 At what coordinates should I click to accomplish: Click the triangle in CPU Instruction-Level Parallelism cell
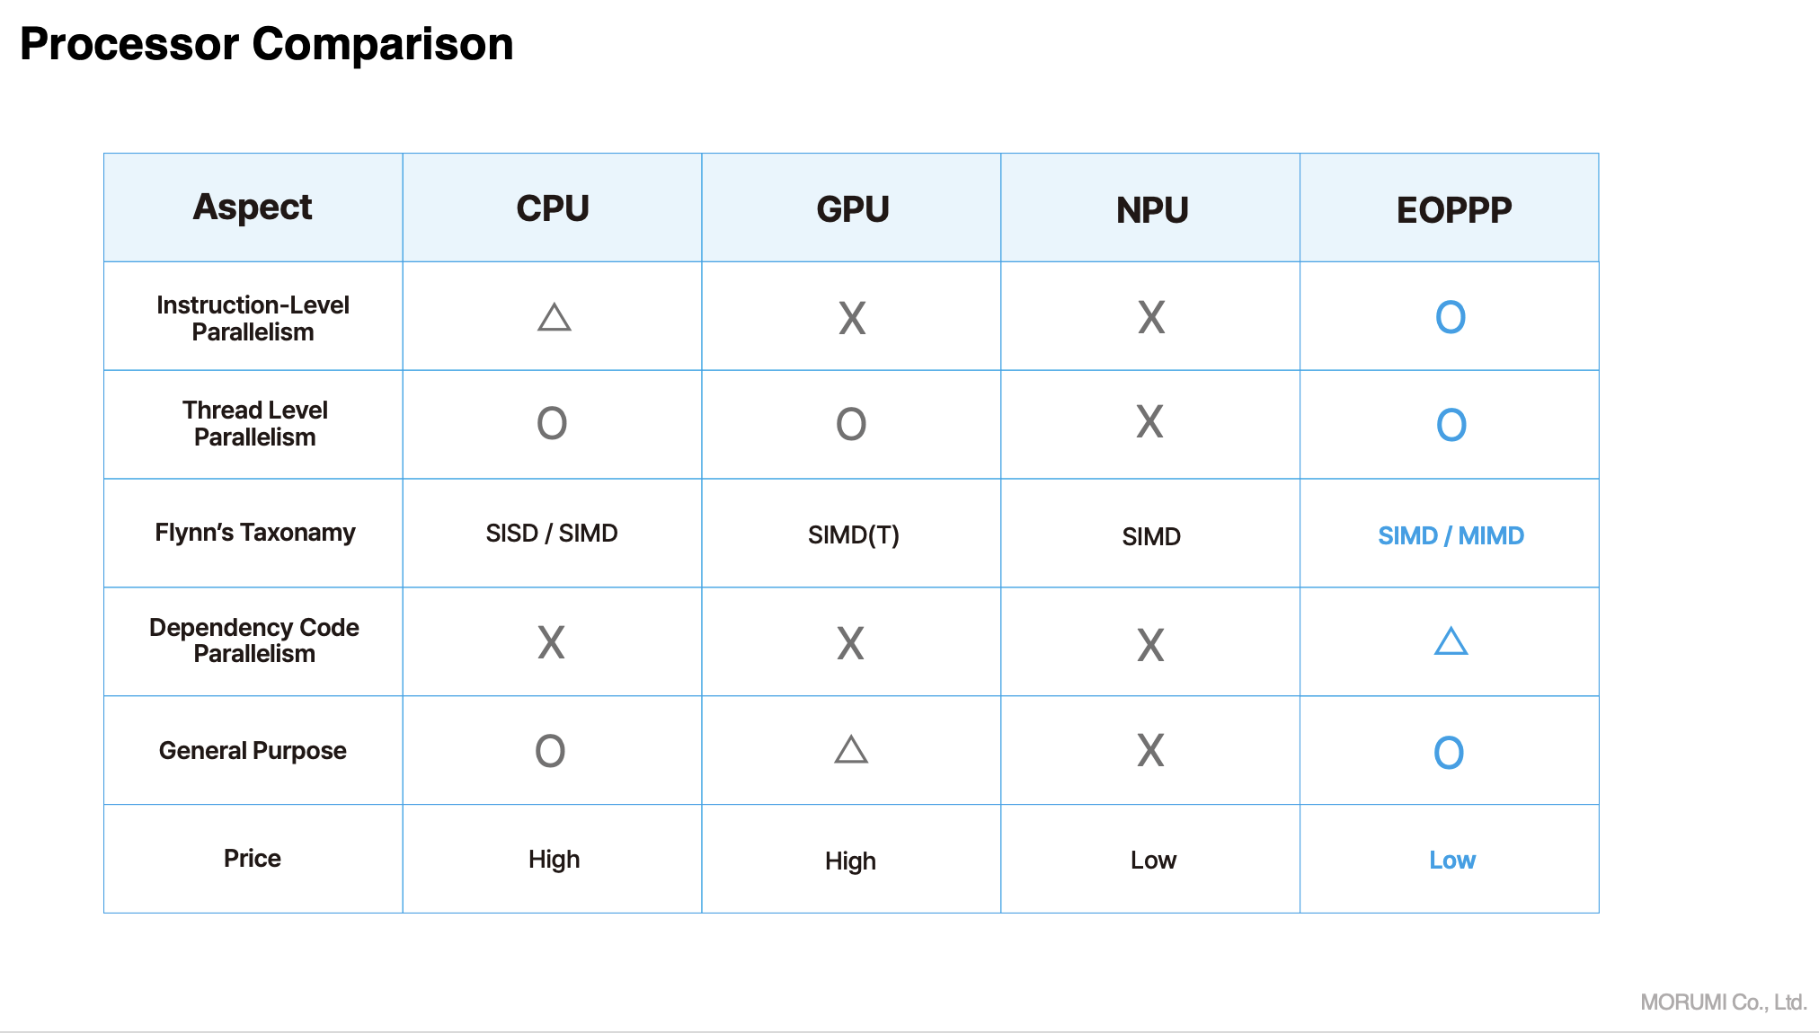(x=554, y=318)
